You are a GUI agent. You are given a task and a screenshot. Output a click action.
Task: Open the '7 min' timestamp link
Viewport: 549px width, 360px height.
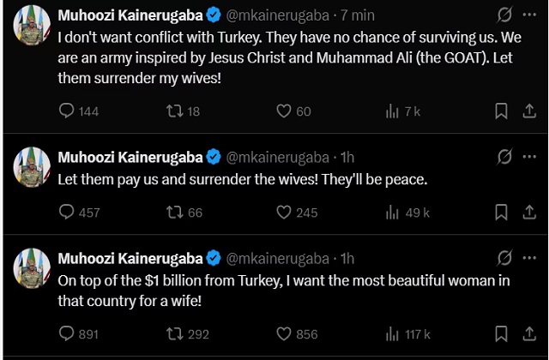356,15
